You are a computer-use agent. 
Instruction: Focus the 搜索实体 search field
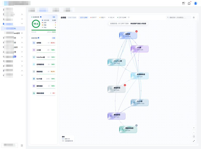point(178,17)
